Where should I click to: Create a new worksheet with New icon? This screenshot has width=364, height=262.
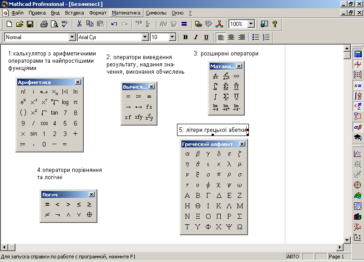[x=9, y=24]
